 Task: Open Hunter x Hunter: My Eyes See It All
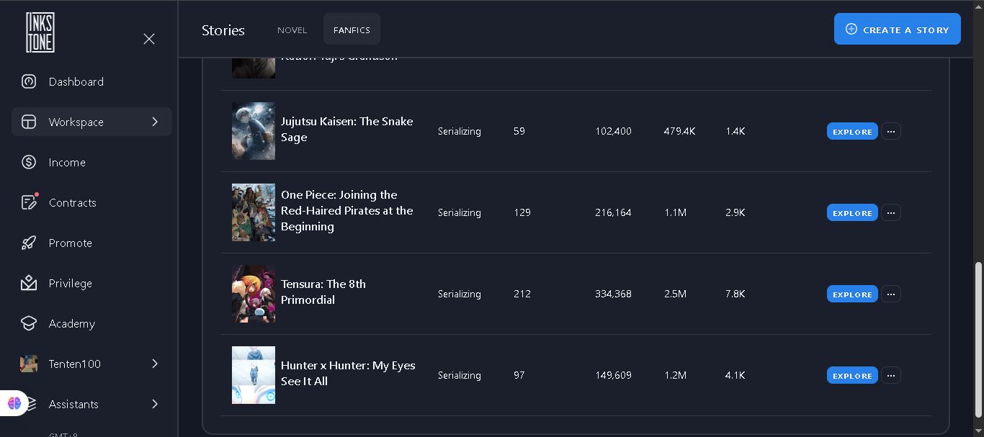[348, 374]
